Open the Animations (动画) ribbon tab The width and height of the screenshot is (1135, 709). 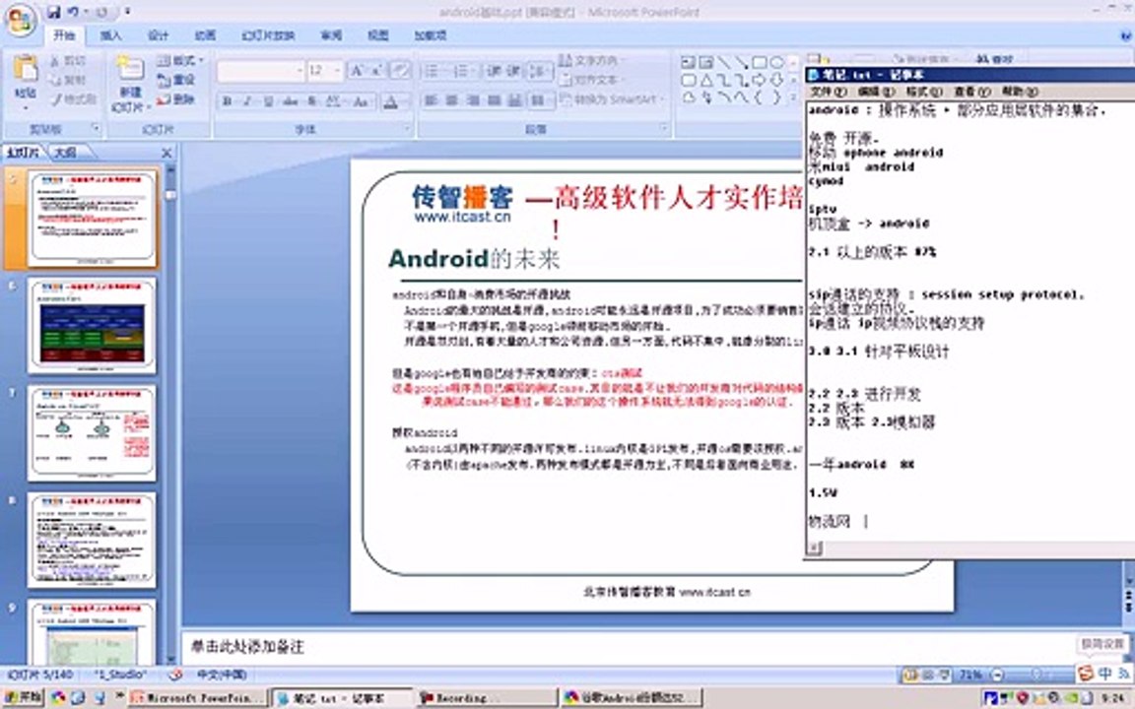205,34
